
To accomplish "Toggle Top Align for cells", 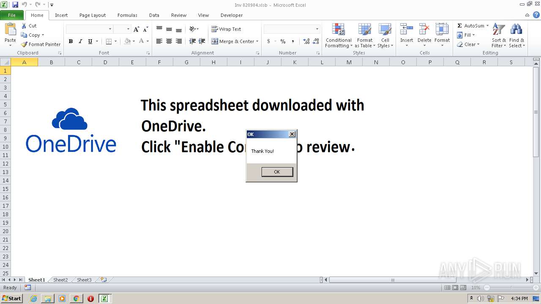I will tap(159, 29).
